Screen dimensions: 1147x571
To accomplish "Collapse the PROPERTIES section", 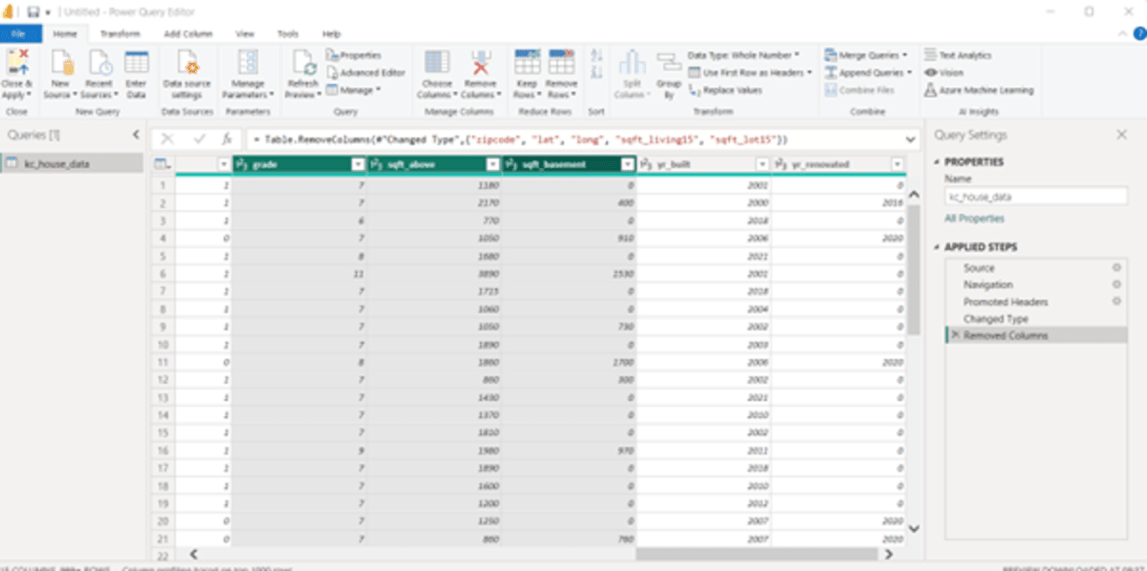I will coord(937,162).
